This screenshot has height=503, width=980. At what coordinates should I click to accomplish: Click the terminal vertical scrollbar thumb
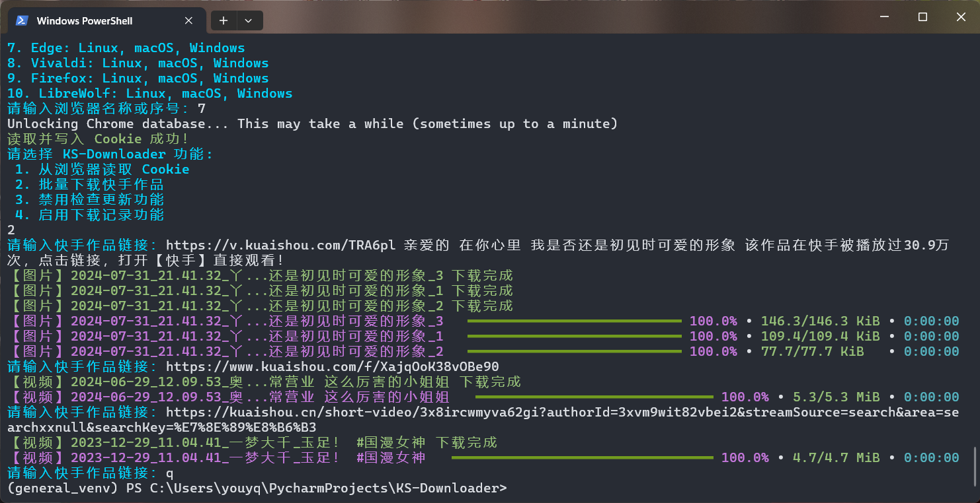[x=975, y=467]
